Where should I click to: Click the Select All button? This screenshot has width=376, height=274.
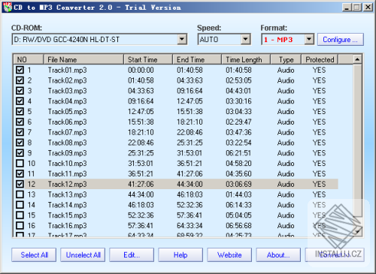[x=34, y=255]
